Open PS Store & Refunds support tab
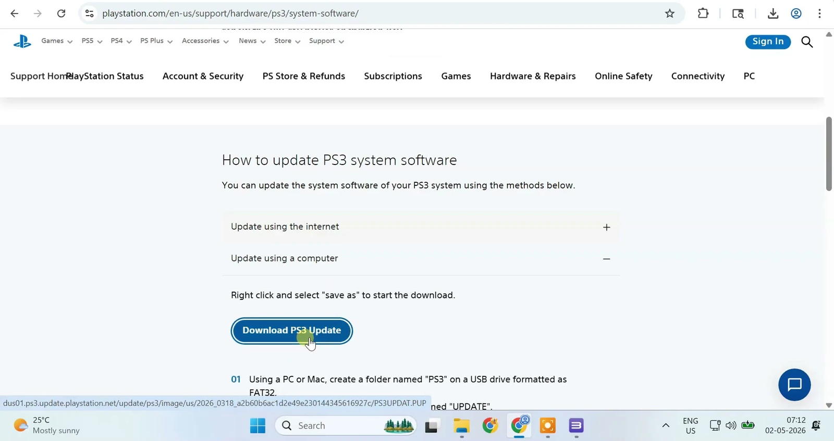Viewport: 834px width, 441px height. point(304,76)
